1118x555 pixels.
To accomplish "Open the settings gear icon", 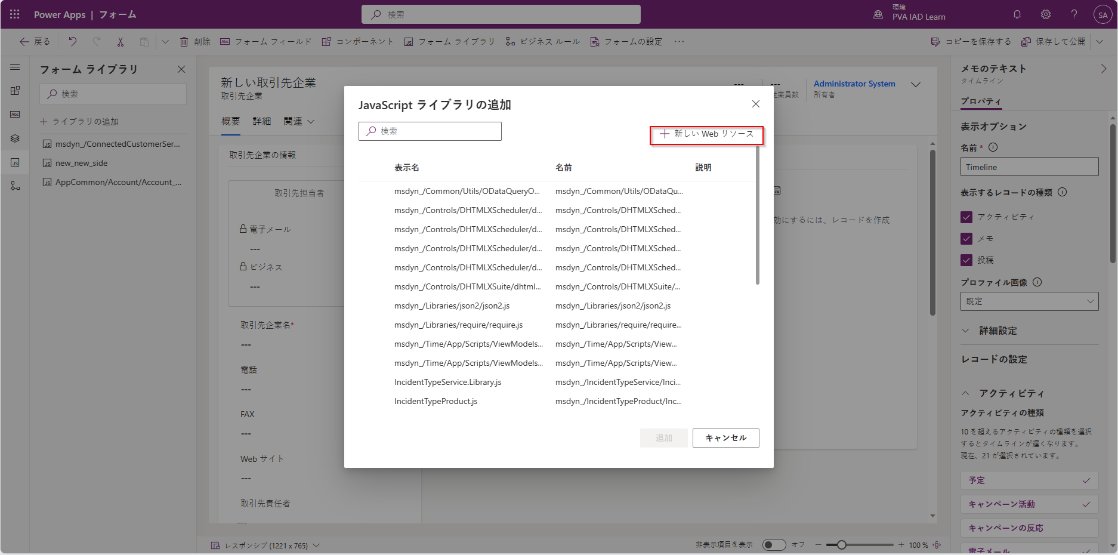I will pyautogui.click(x=1046, y=14).
